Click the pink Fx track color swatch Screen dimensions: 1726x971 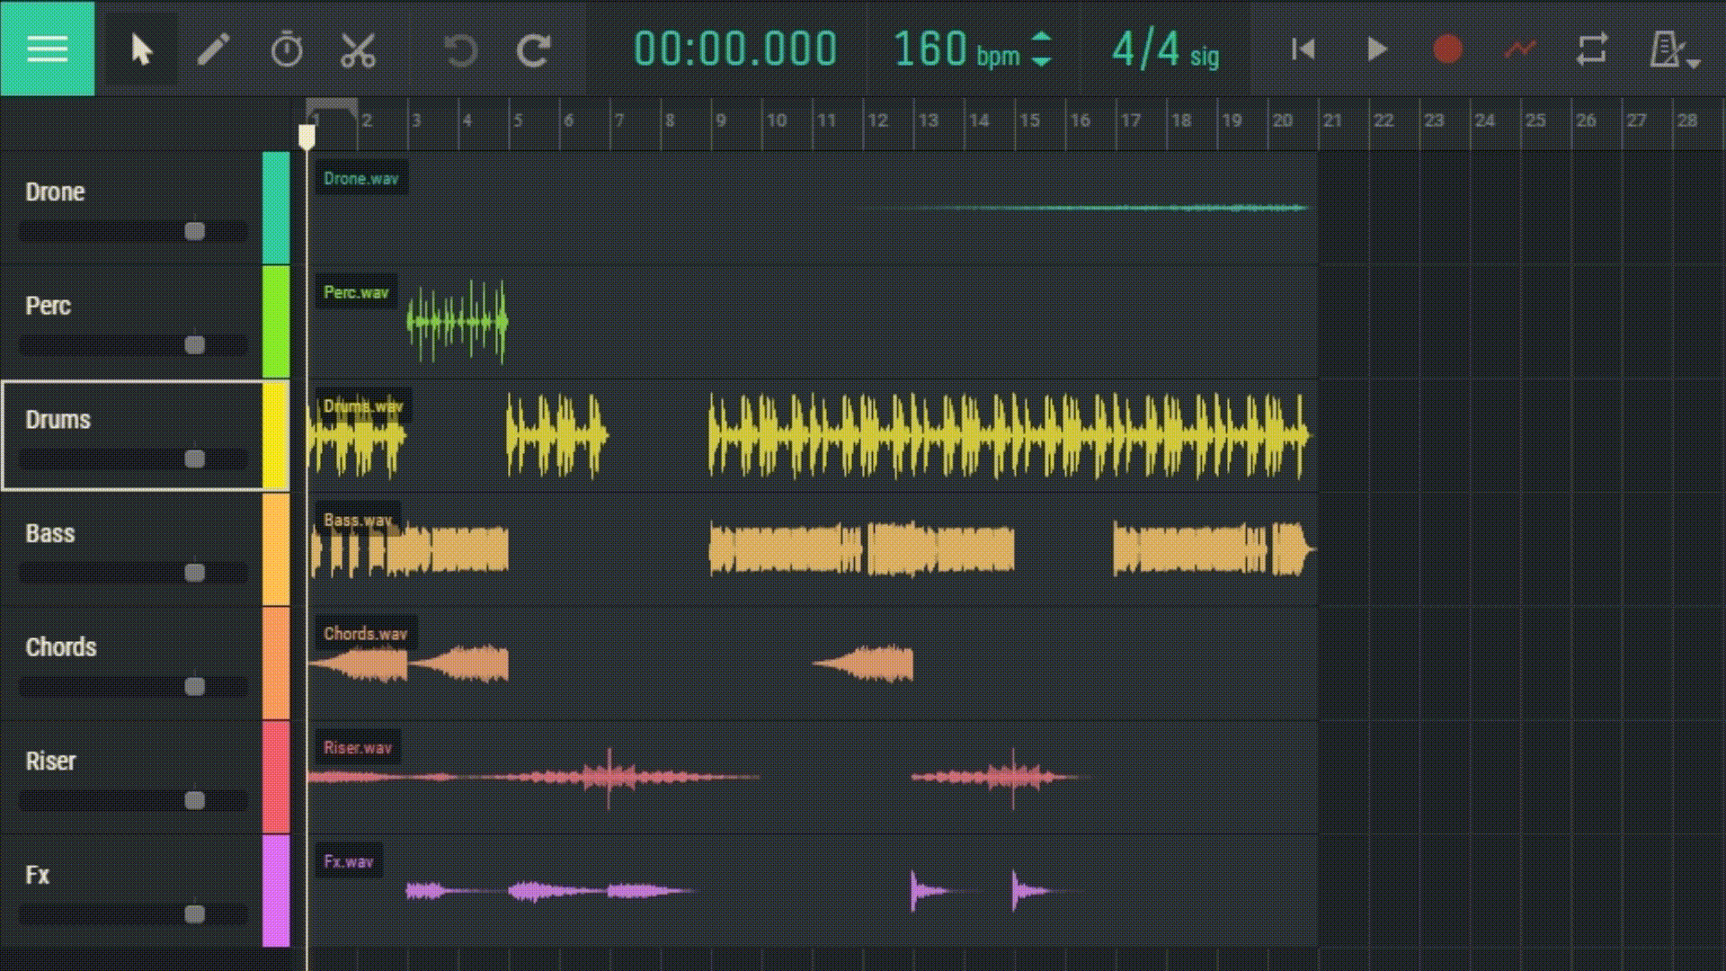(x=276, y=890)
